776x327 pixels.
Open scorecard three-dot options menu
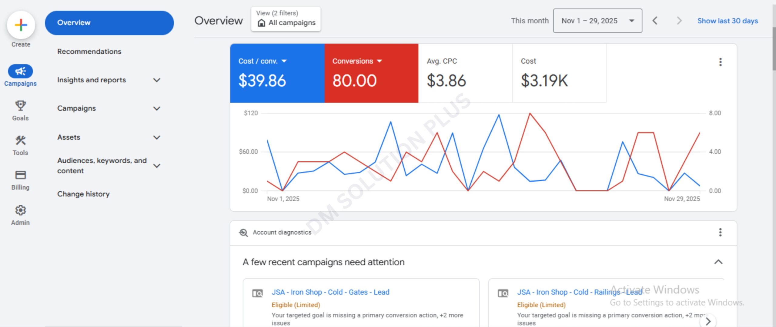coord(720,62)
